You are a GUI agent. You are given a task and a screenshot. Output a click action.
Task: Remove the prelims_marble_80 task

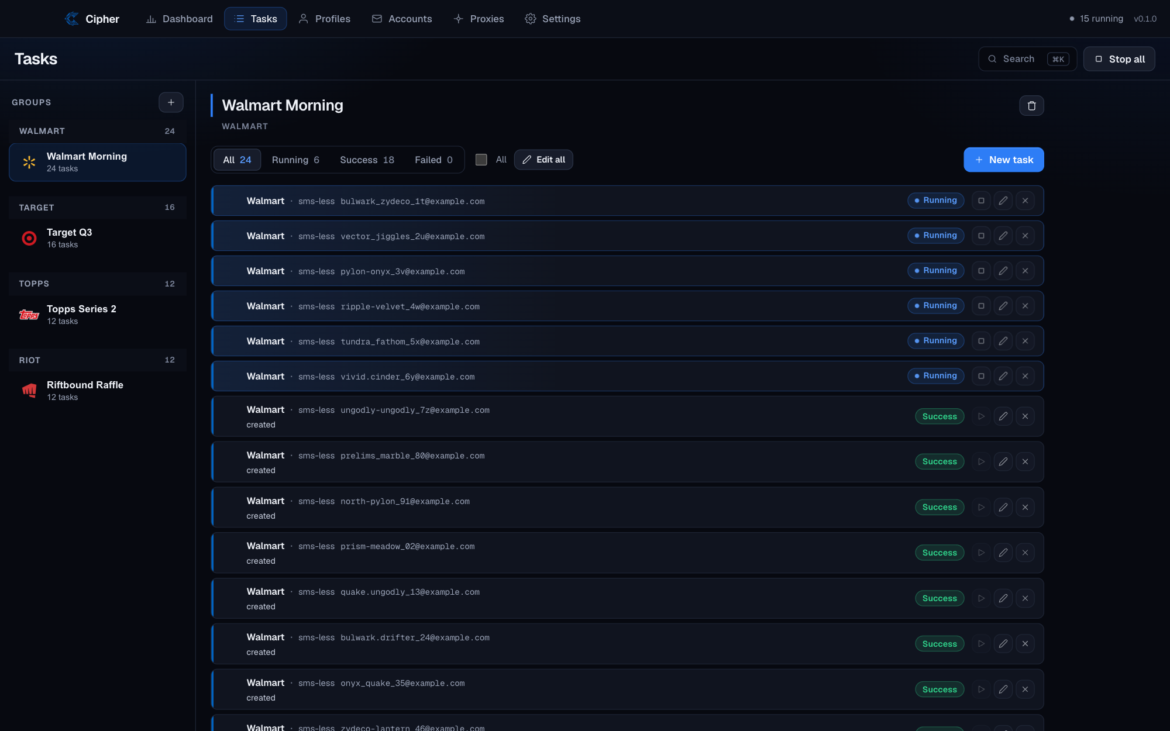coord(1025,461)
